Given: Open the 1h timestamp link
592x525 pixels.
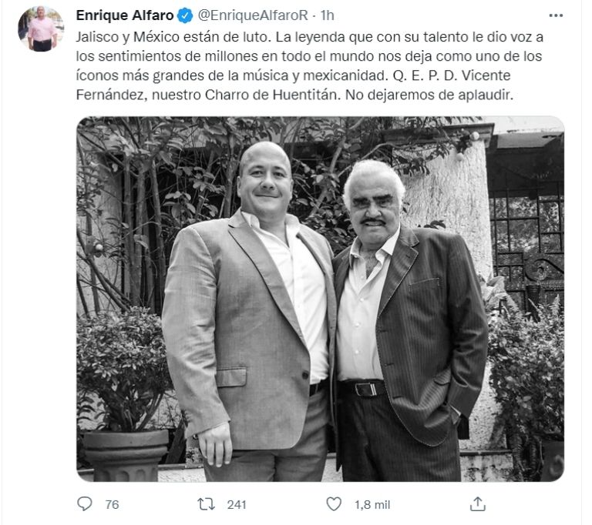Looking at the screenshot, I should point(328,15).
